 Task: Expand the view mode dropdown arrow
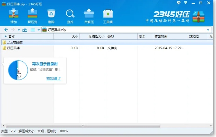click(x=39, y=30)
